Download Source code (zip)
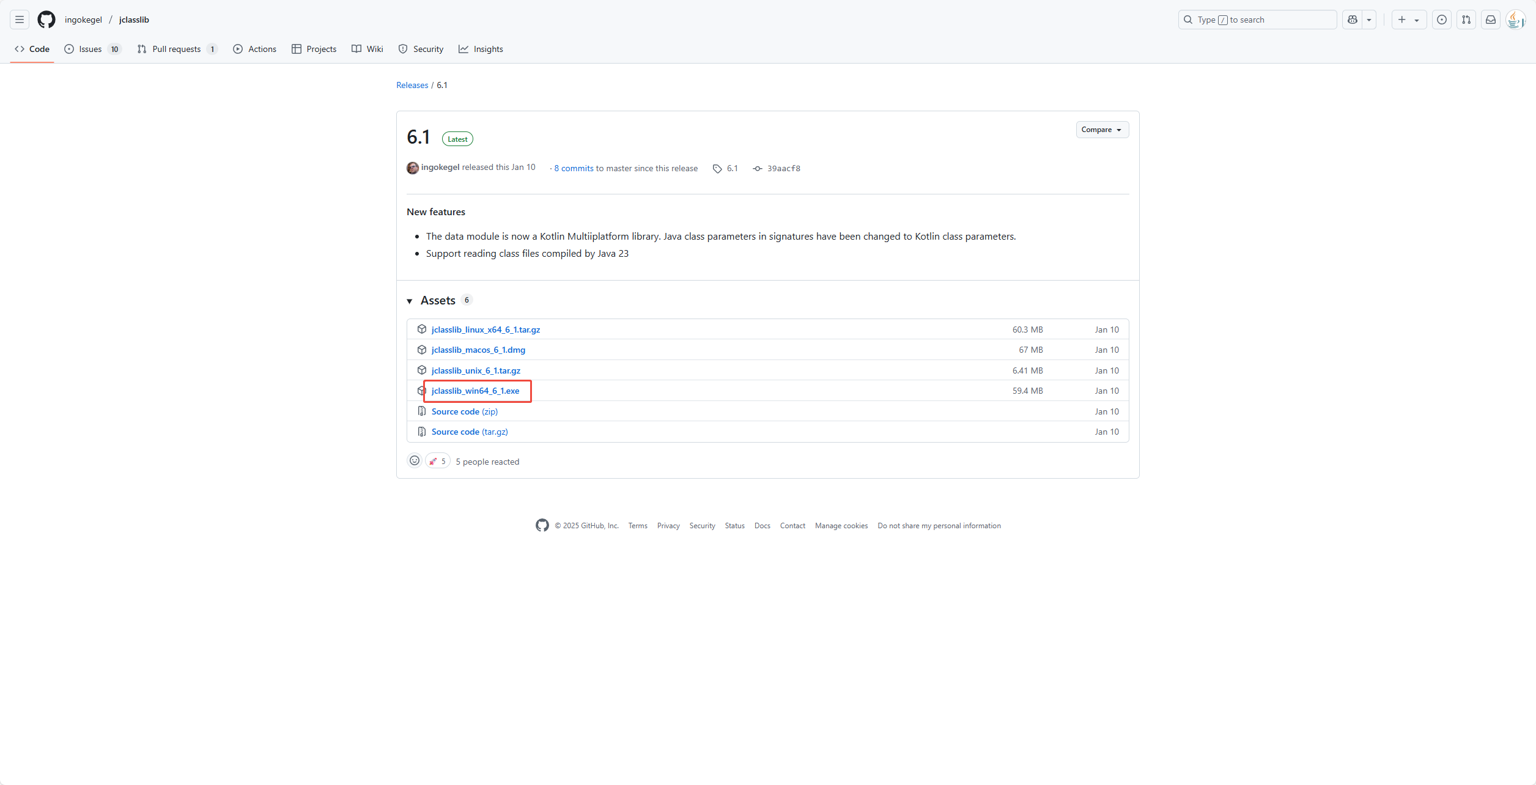This screenshot has width=1536, height=785. 465,411
